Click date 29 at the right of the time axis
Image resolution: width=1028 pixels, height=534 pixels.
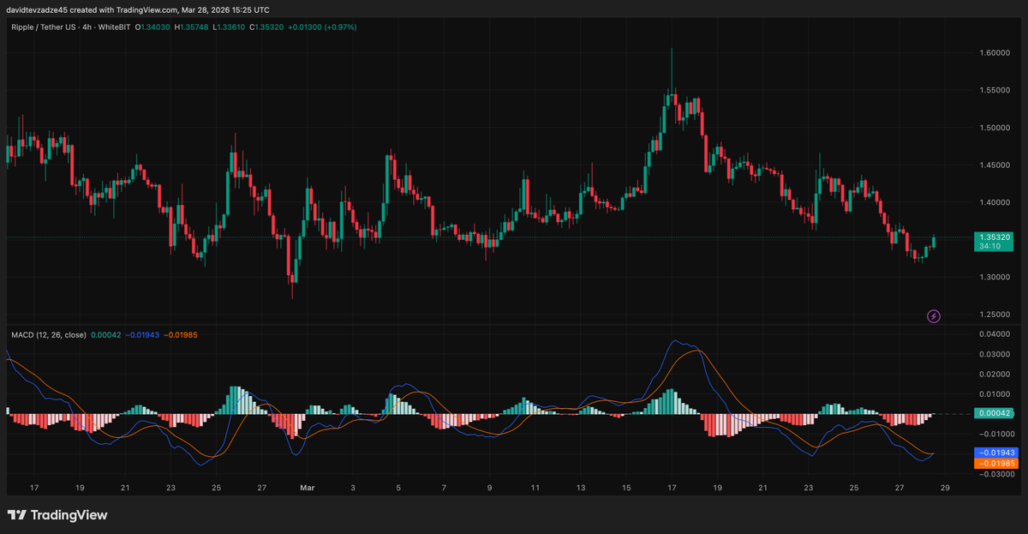coord(946,488)
